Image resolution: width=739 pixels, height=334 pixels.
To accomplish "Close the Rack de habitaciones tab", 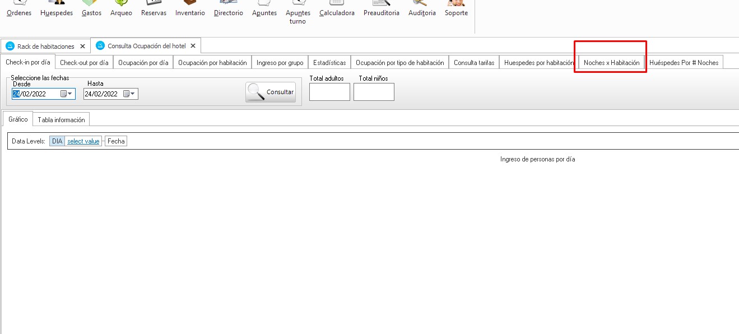I will 82,47.
